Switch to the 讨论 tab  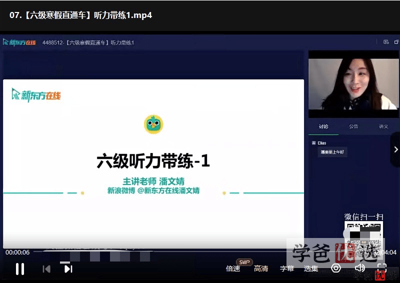(323, 126)
